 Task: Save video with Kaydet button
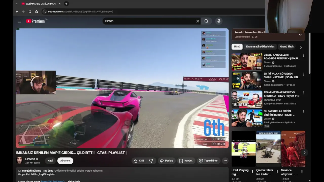point(186,161)
